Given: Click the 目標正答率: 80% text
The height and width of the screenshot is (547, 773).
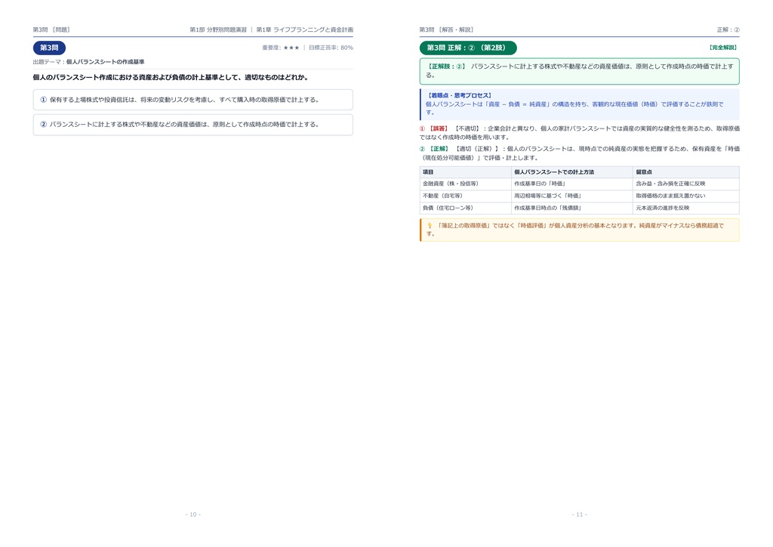Looking at the screenshot, I should [x=331, y=48].
